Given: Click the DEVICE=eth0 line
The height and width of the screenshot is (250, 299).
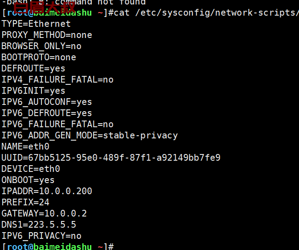Looking at the screenshot, I should (31, 169).
